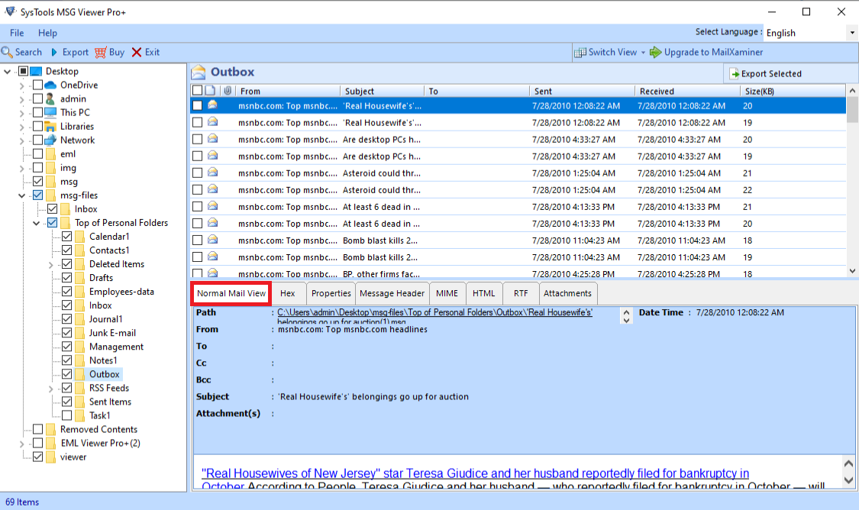The image size is (859, 510).
Task: Tick checkbox of highlighted 'Real Housewife's' mail row
Action: pos(197,105)
